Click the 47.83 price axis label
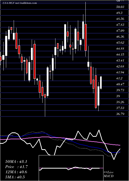 pyautogui.click(x=120, y=25)
